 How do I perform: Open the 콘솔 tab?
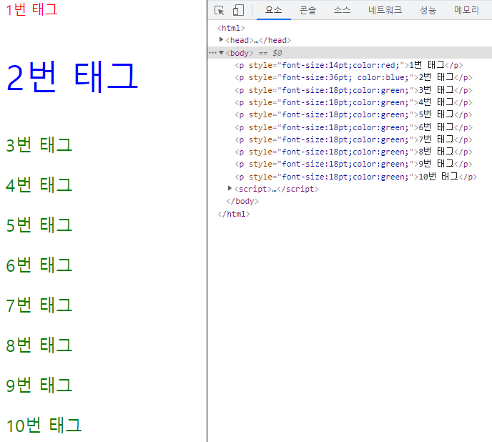tap(307, 10)
